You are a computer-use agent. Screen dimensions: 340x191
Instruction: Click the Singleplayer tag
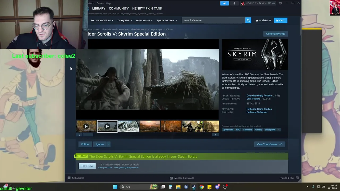pyautogui.click(x=270, y=130)
